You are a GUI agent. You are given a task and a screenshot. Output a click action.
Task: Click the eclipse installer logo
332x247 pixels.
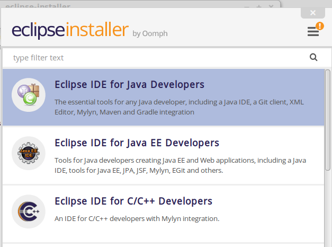click(x=70, y=30)
